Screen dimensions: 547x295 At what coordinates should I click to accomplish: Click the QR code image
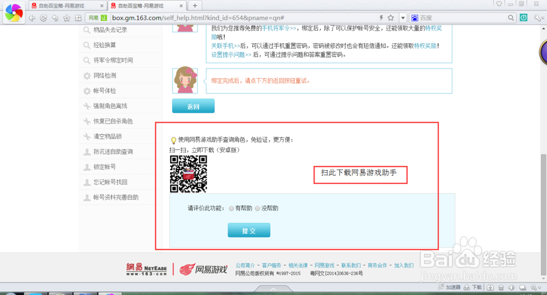click(x=188, y=174)
